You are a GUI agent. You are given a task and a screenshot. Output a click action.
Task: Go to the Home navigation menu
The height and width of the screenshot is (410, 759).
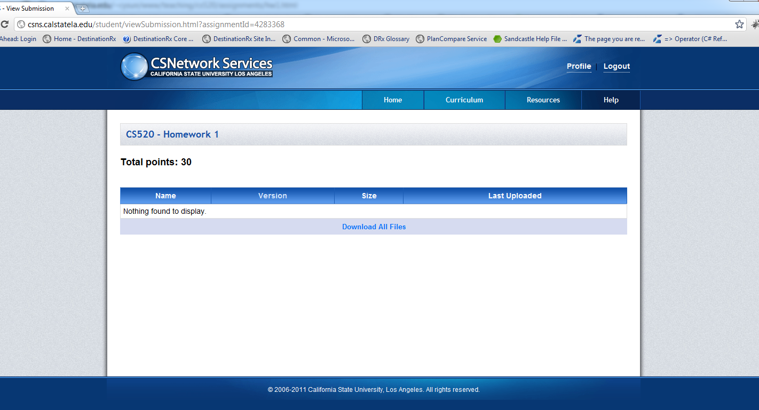pos(393,100)
